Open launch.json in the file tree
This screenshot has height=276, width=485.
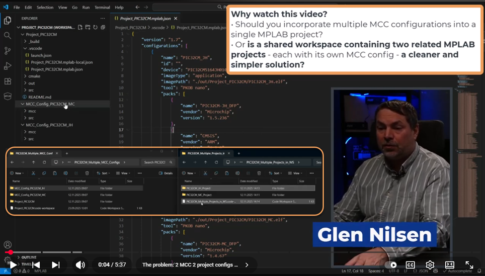pos(41,55)
